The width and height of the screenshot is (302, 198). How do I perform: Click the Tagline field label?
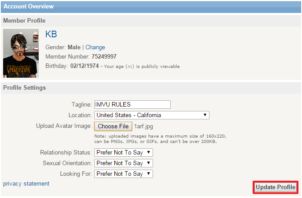point(82,104)
